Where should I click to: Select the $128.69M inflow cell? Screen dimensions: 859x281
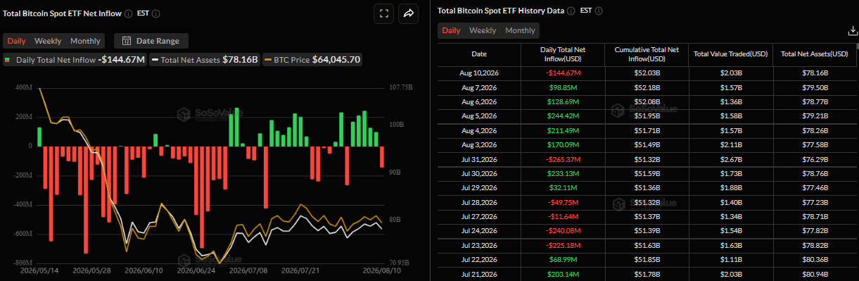(x=563, y=101)
